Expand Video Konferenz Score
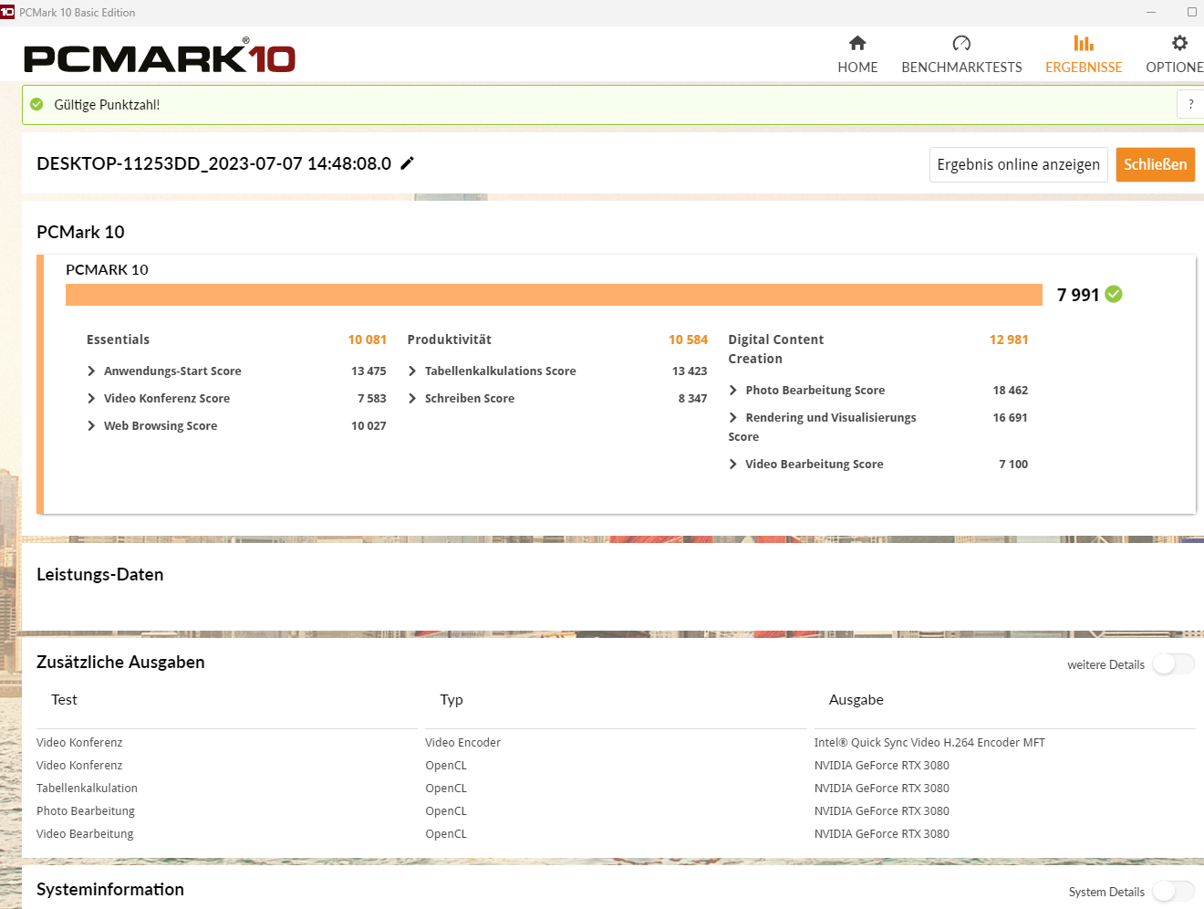1204x909 pixels. point(91,398)
